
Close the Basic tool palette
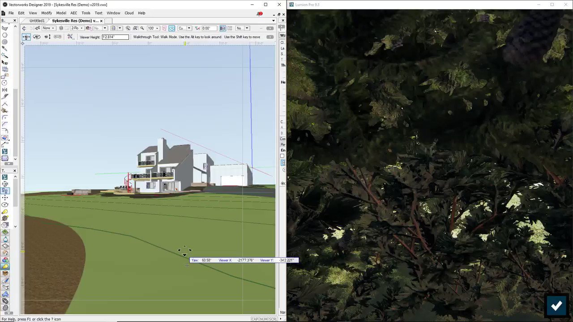coord(14,21)
